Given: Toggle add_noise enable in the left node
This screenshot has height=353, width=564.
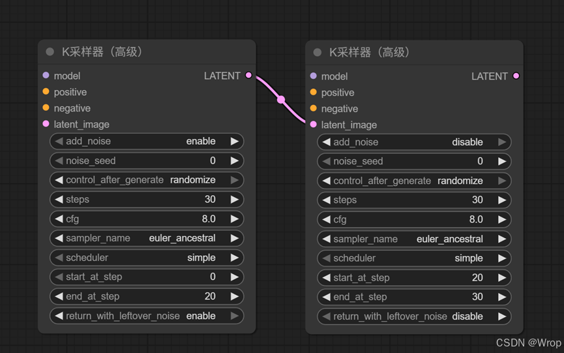Looking at the screenshot, I should [147, 142].
